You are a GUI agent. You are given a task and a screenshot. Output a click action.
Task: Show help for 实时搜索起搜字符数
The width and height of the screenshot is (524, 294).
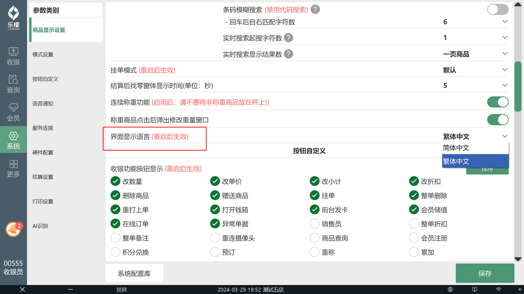click(x=288, y=38)
